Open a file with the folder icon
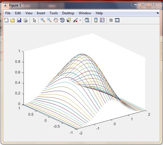This screenshot has width=163, height=145. (13, 20)
